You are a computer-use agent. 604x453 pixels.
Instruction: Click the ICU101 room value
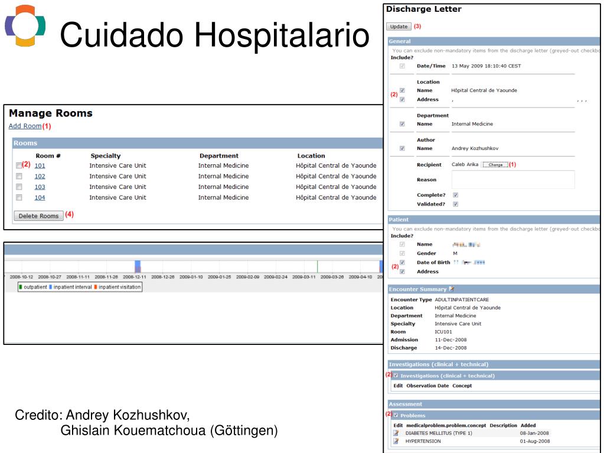(x=443, y=332)
